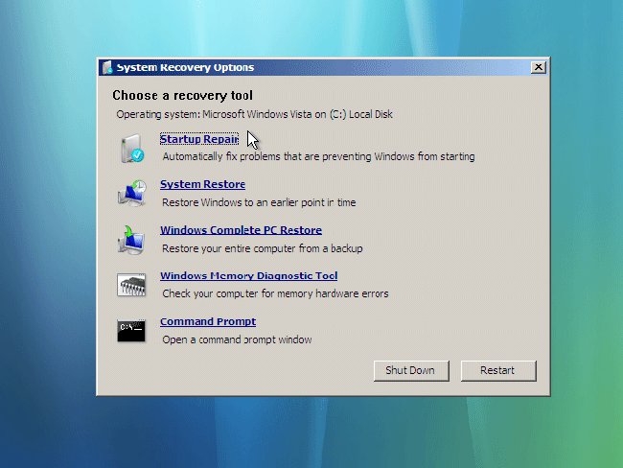The image size is (623, 468).
Task: Close the System Recovery Options dialog
Action: click(x=538, y=67)
